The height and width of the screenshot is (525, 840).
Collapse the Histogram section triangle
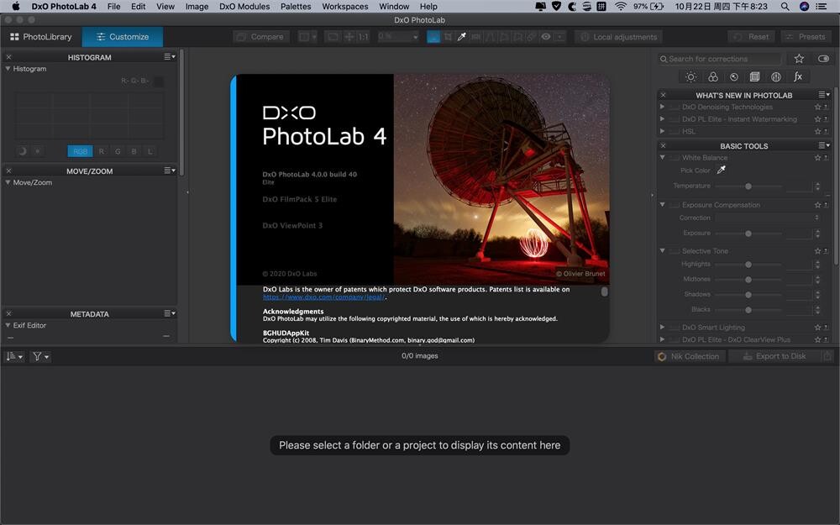pos(8,69)
